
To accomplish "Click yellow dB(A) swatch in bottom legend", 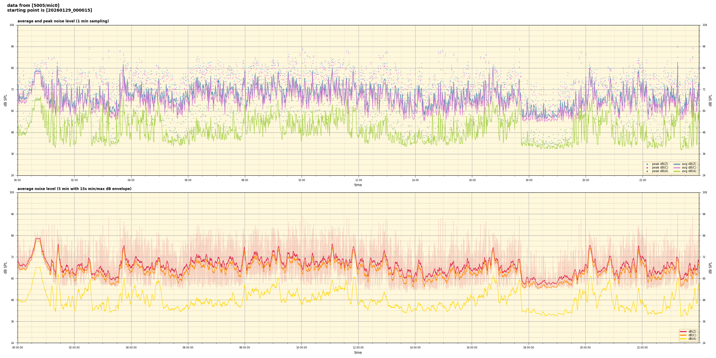I will coord(683,339).
